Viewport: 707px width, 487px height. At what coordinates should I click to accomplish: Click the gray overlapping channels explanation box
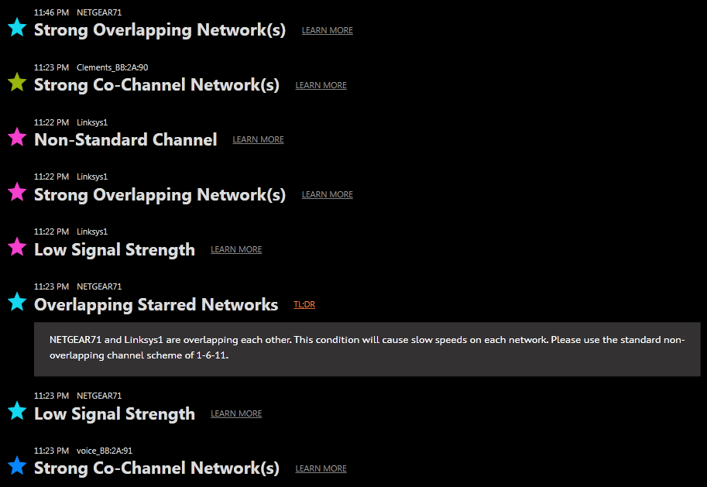367,348
